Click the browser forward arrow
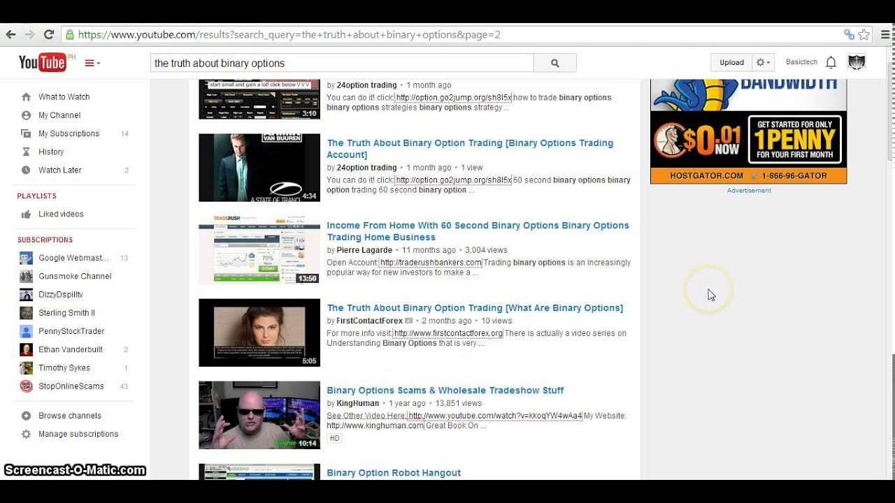This screenshot has height=503, width=895. [29, 34]
